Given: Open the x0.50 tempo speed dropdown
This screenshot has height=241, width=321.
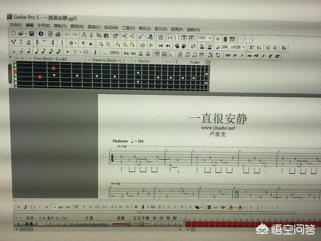Looking at the screenshot, I should (x=238, y=47).
